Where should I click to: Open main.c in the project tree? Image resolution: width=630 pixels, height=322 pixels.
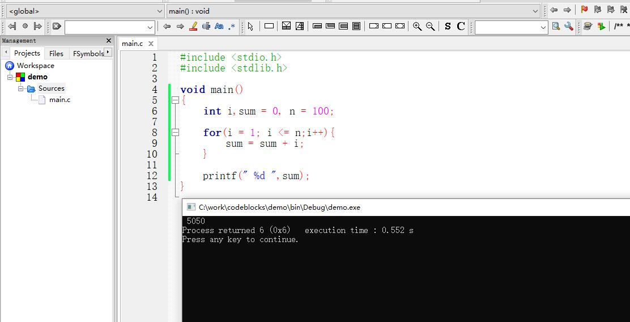pos(59,100)
